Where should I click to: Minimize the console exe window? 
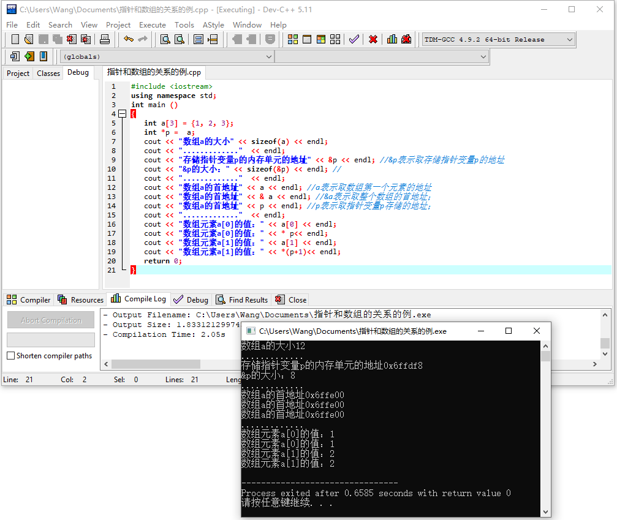481,331
